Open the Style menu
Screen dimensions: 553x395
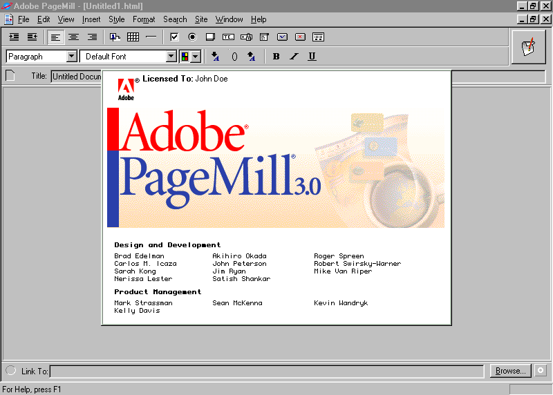point(116,19)
